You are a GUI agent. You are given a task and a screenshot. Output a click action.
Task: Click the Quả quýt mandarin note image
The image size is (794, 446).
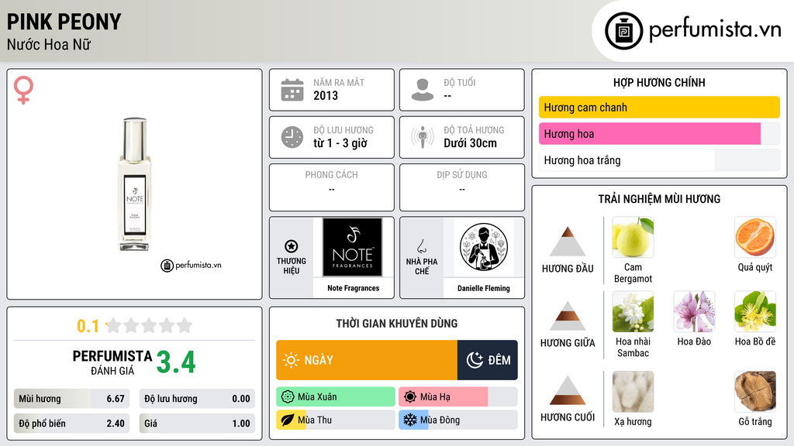[x=755, y=237]
